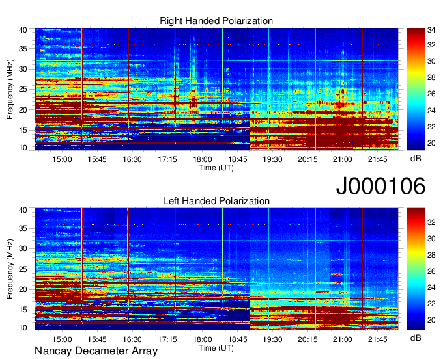The width and height of the screenshot is (443, 359).
Task: Click 'Time (UT)' label under Left Handed plot
Action: click(216, 348)
